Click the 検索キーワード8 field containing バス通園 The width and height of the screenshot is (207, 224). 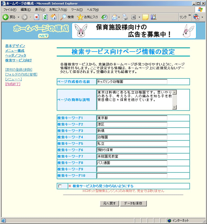click(x=132, y=163)
